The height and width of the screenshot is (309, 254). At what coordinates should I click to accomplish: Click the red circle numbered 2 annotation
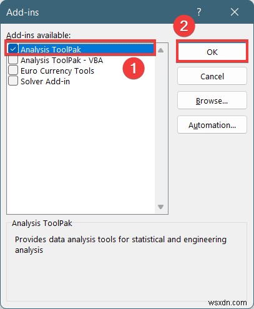[184, 26]
